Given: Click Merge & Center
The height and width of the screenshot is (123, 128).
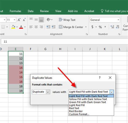Looking at the screenshot, I should tap(71, 27).
